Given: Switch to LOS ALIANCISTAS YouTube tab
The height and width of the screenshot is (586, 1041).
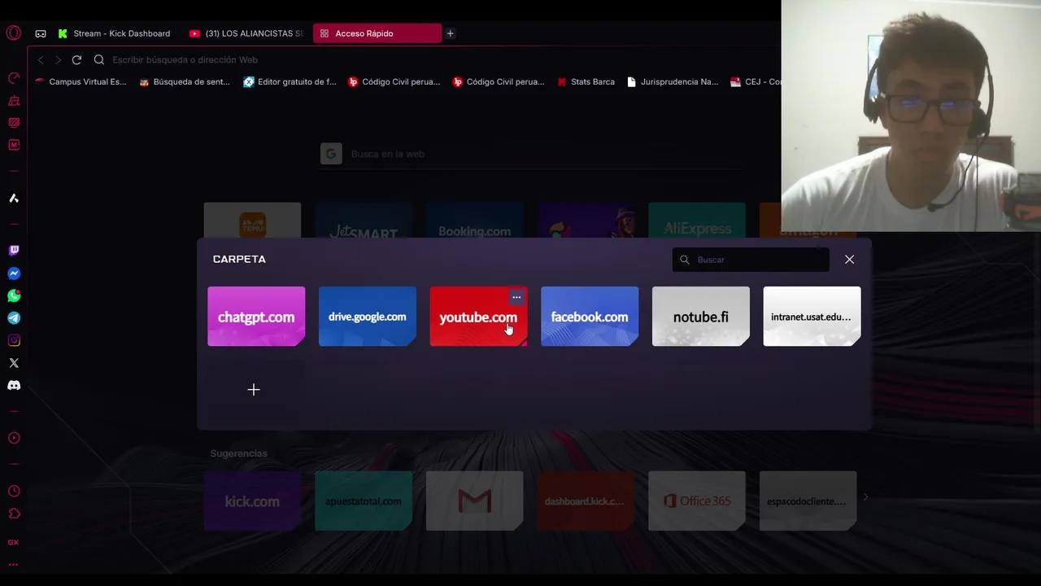Looking at the screenshot, I should (x=246, y=33).
